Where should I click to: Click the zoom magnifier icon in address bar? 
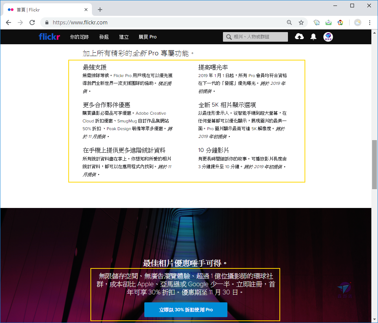click(289, 22)
